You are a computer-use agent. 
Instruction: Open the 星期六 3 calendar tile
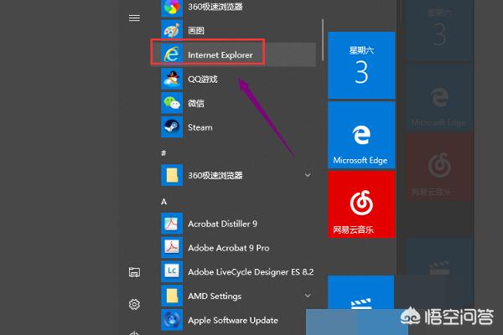[x=361, y=65]
